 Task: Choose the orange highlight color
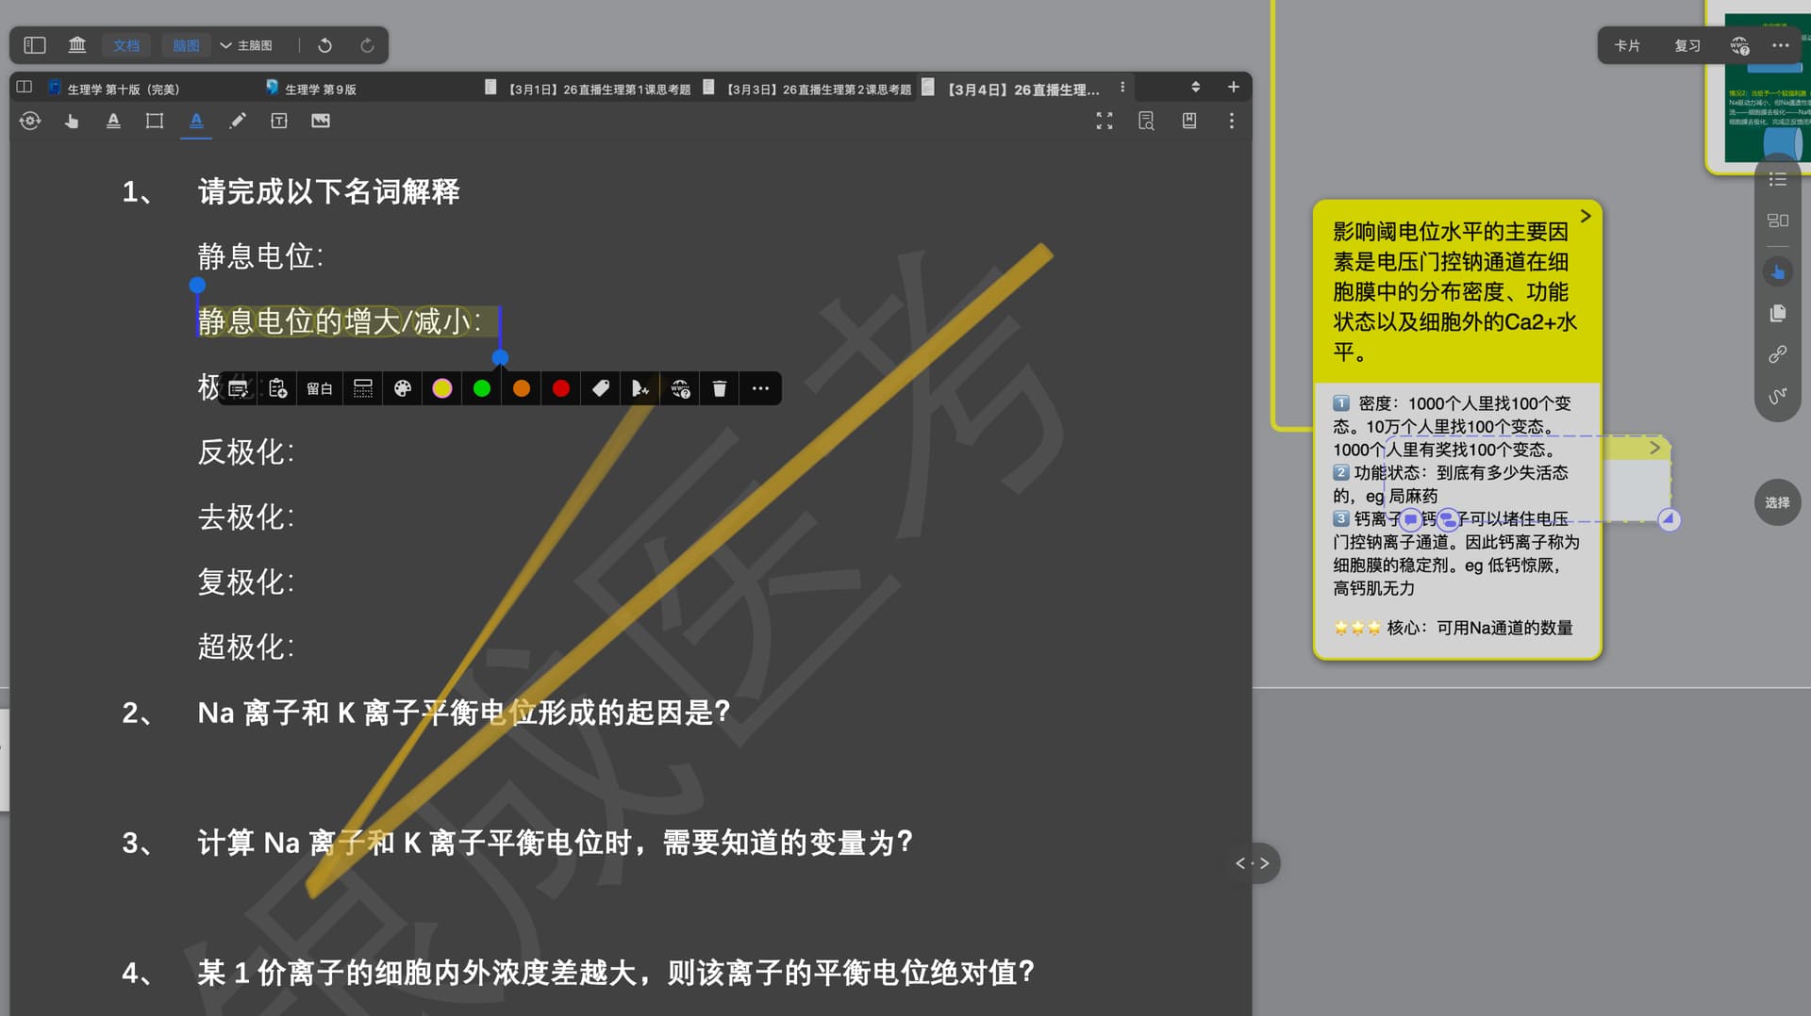522,388
